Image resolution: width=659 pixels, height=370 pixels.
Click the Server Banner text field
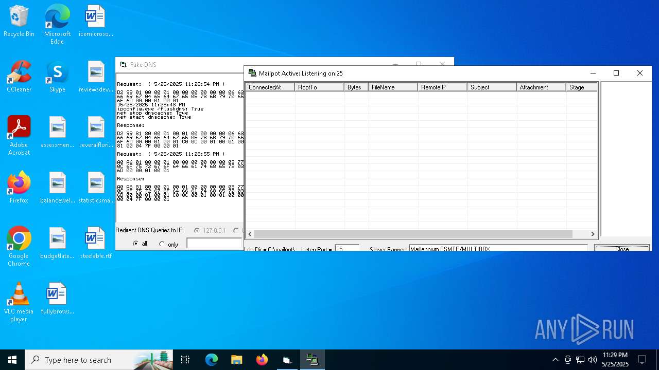click(x=498, y=249)
